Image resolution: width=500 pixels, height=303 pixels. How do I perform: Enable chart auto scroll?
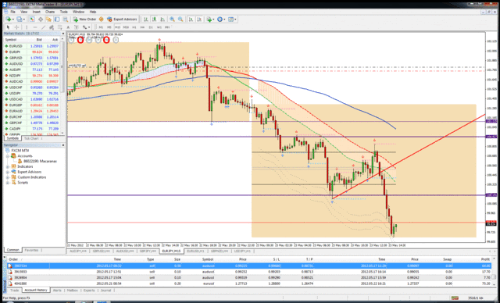pyautogui.click(x=191, y=19)
